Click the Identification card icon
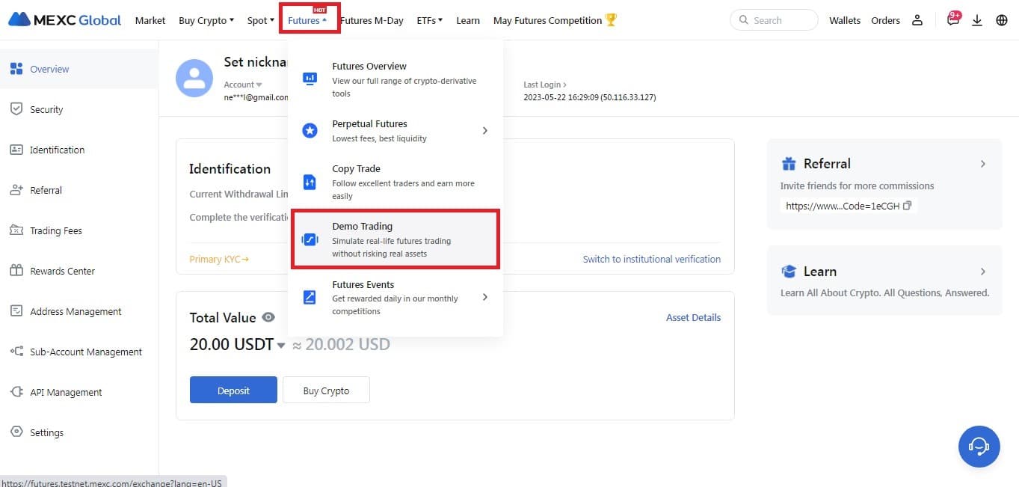Screen dimensions: 1019x487 pos(16,150)
